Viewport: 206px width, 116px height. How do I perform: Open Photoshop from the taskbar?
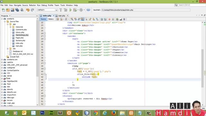coord(42,113)
